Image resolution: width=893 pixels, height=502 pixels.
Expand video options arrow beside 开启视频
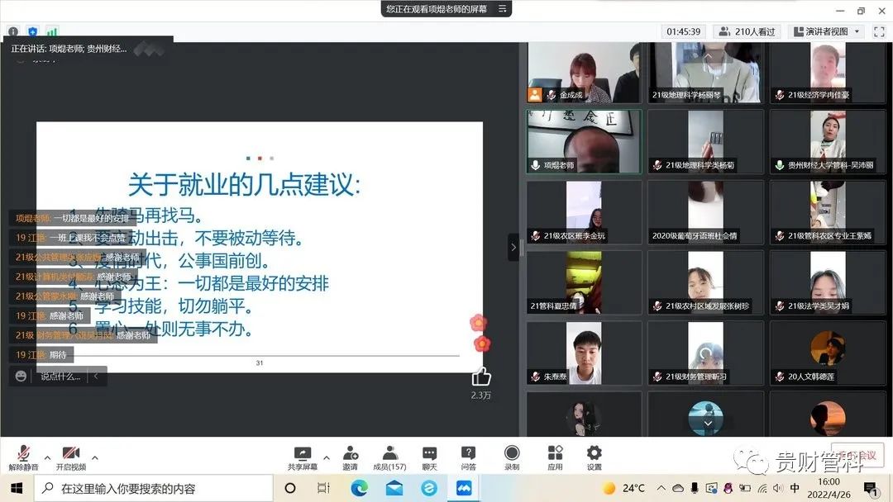click(95, 457)
